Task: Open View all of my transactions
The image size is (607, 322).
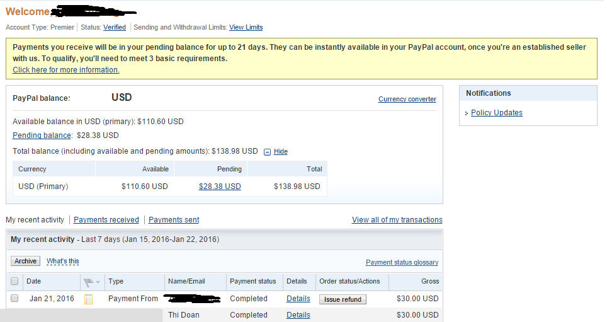Action: 397,220
